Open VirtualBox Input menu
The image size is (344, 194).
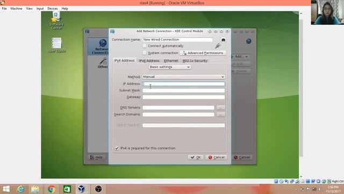(x=40, y=9)
